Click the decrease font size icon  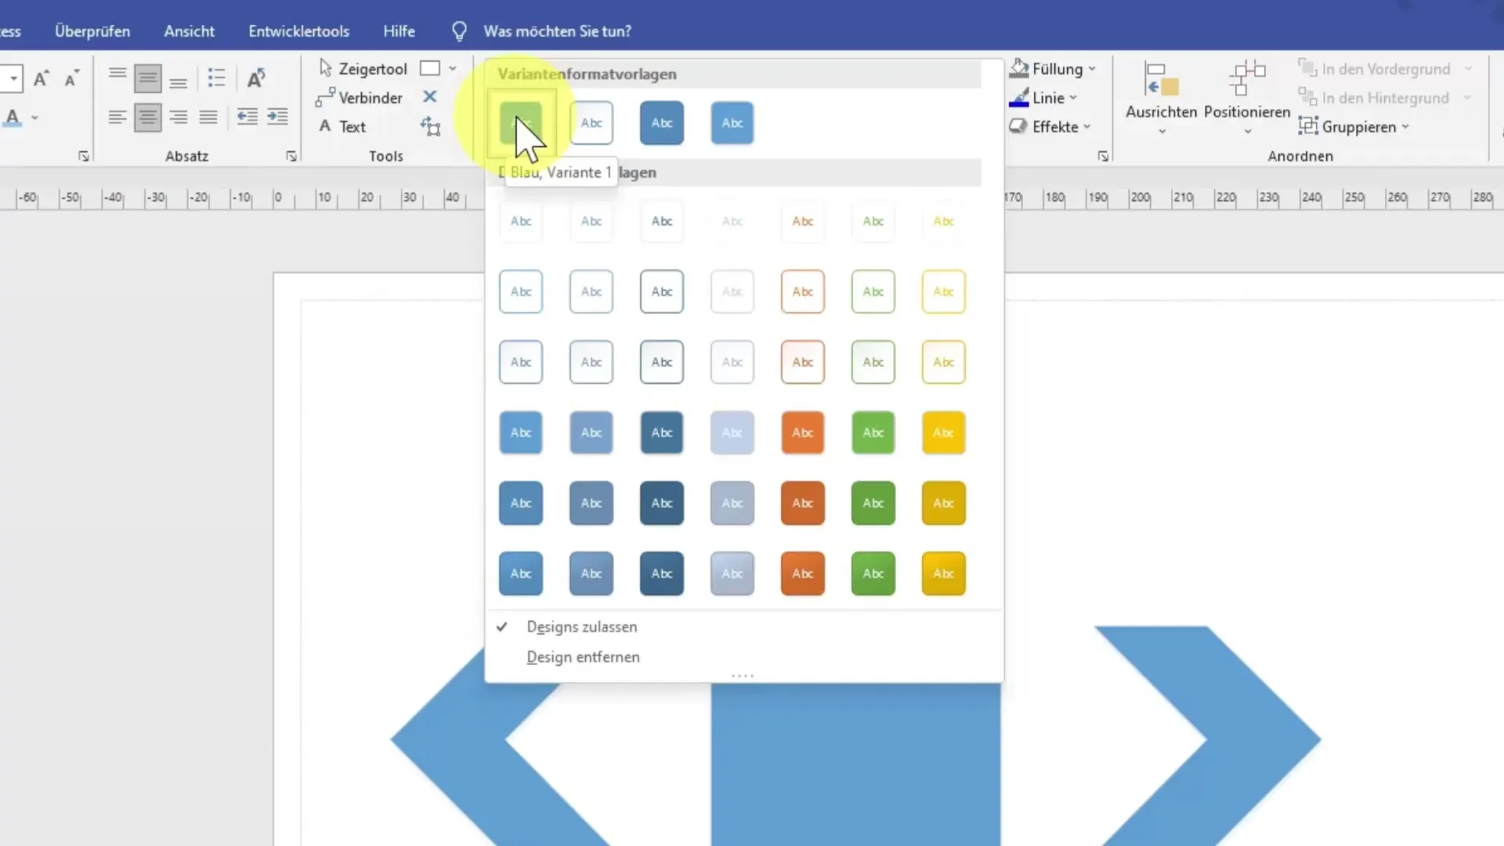(71, 78)
